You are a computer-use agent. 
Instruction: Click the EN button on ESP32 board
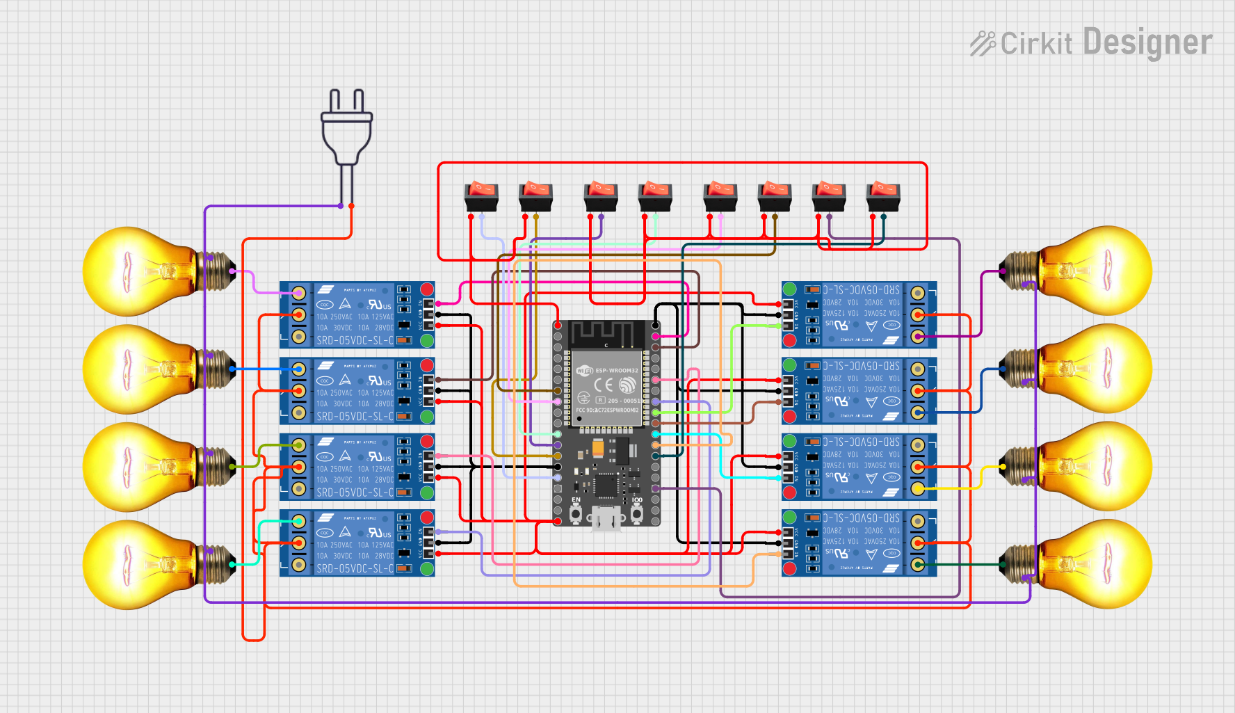click(576, 514)
